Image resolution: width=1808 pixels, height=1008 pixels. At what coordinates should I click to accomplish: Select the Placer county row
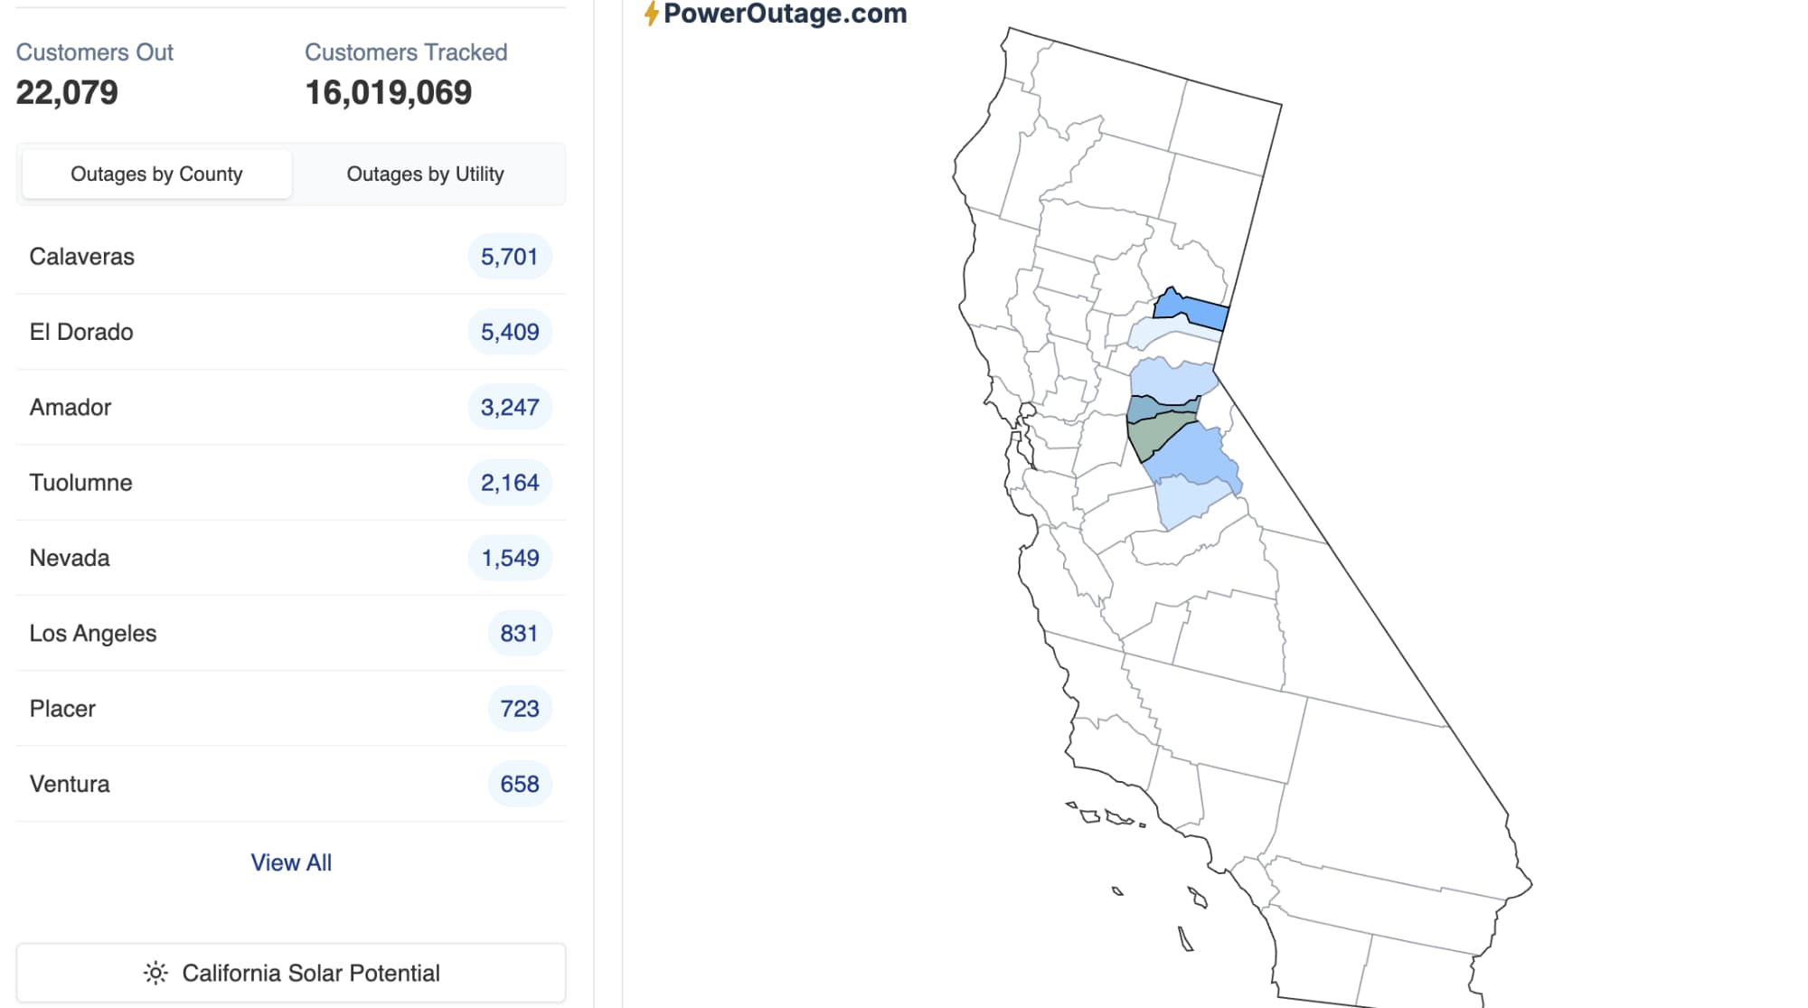pyautogui.click(x=62, y=709)
